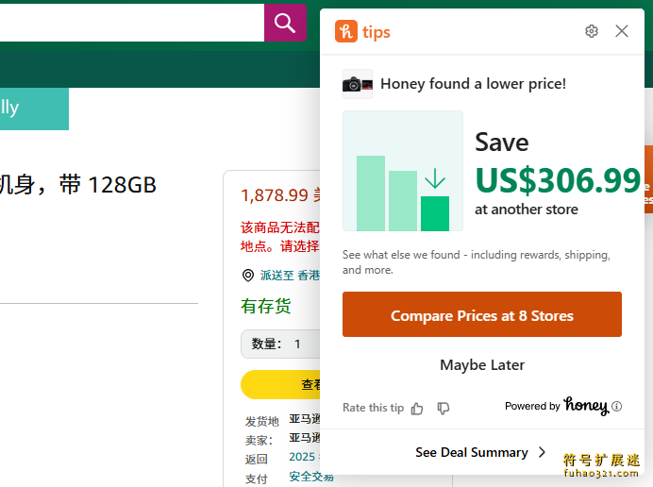Open the 数量 quantity dropdown
Image resolution: width=653 pixels, height=487 pixels.
280,344
